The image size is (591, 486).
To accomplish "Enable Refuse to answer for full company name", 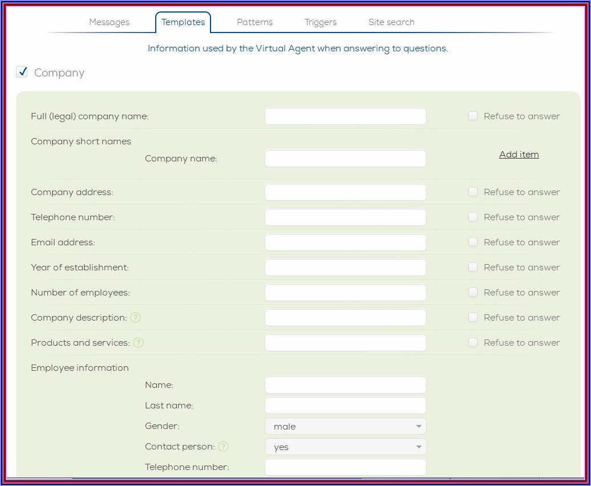I will click(x=473, y=116).
